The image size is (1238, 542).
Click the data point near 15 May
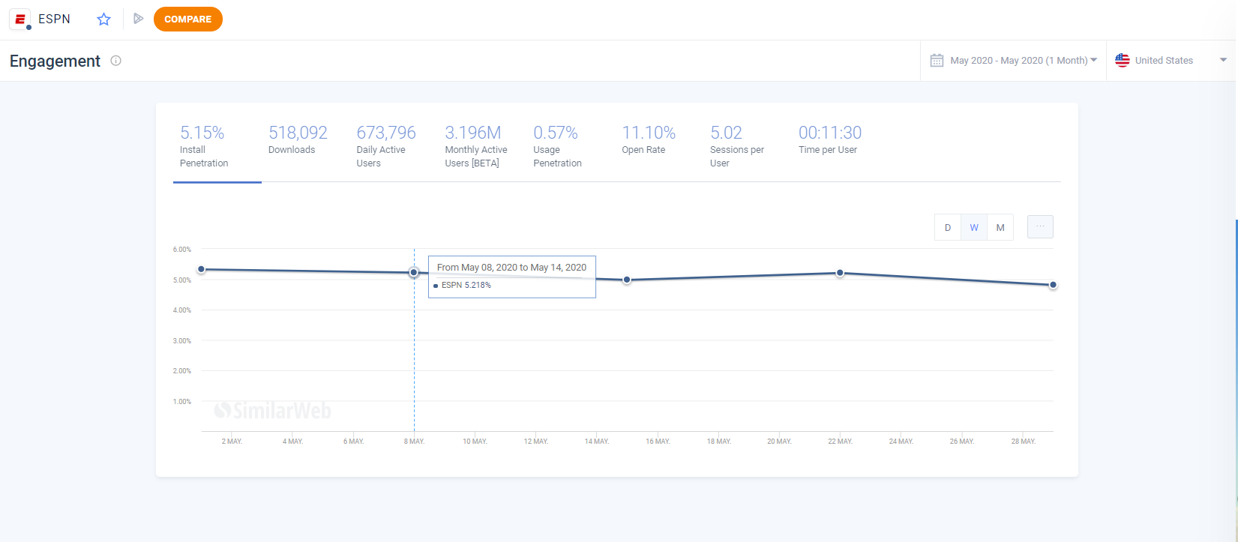(627, 280)
